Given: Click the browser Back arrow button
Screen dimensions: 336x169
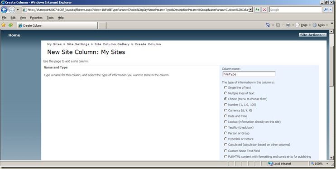Looking at the screenshot, I should click(x=4, y=10).
